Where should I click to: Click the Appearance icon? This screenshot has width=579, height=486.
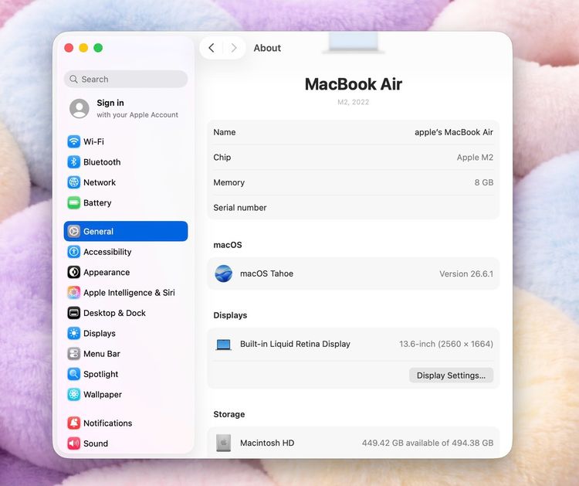(74, 272)
